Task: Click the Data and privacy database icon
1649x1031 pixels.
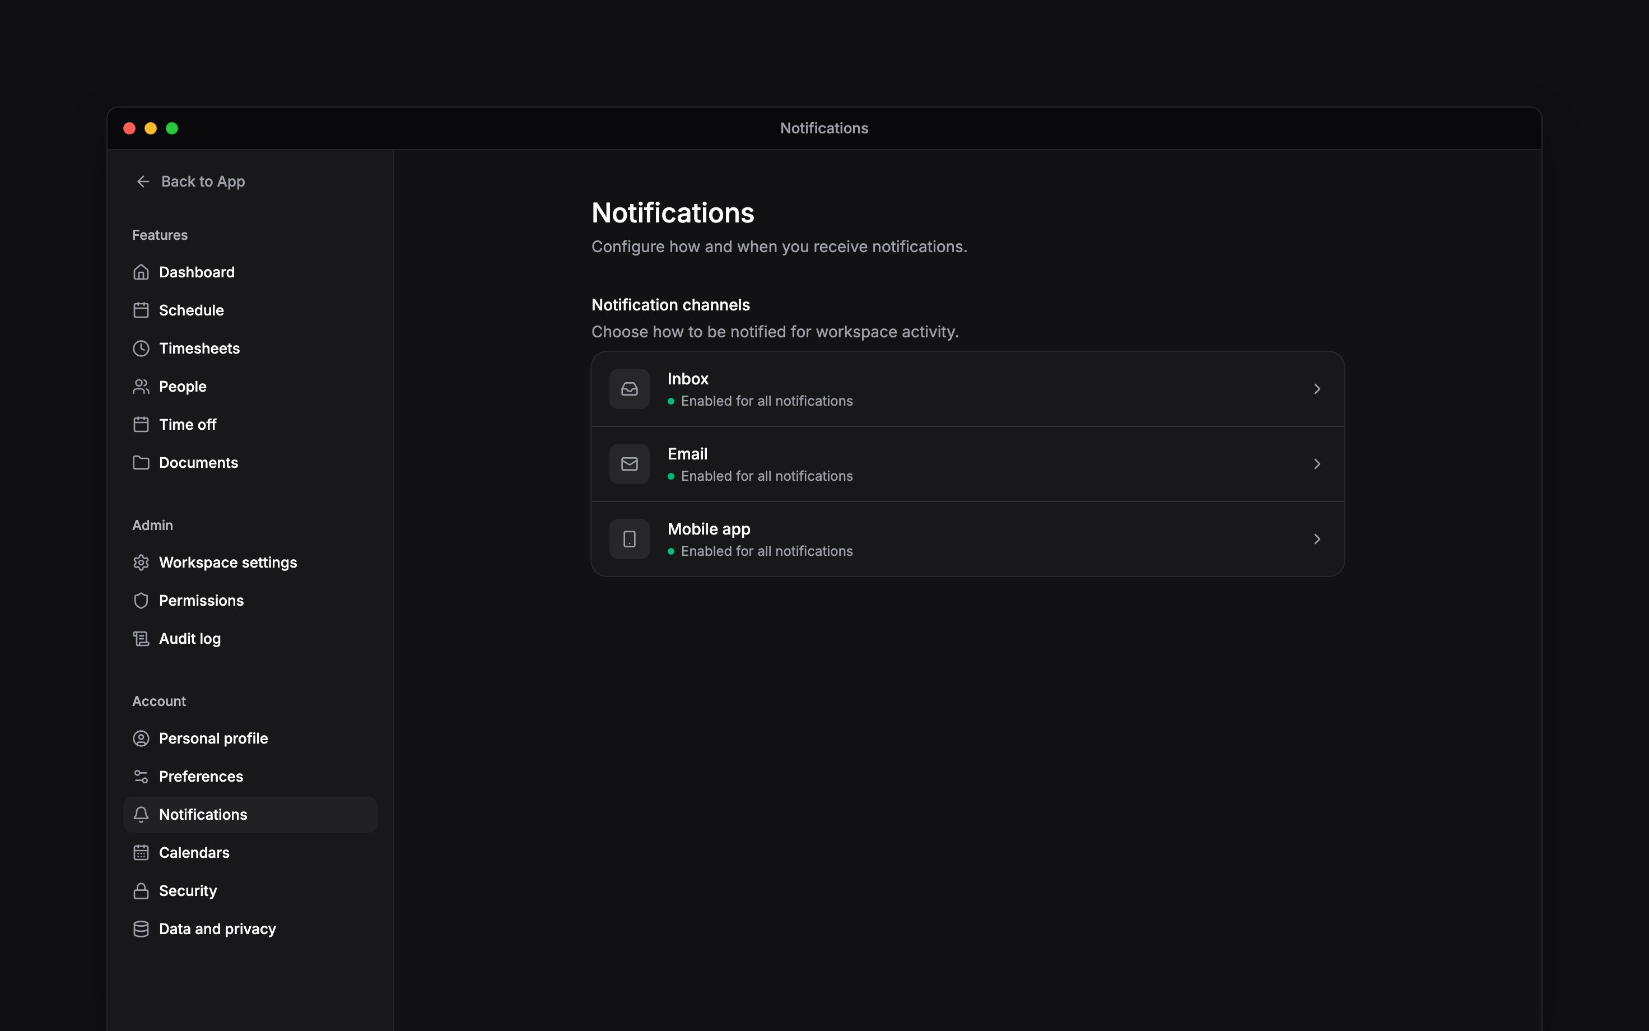Action: point(141,930)
